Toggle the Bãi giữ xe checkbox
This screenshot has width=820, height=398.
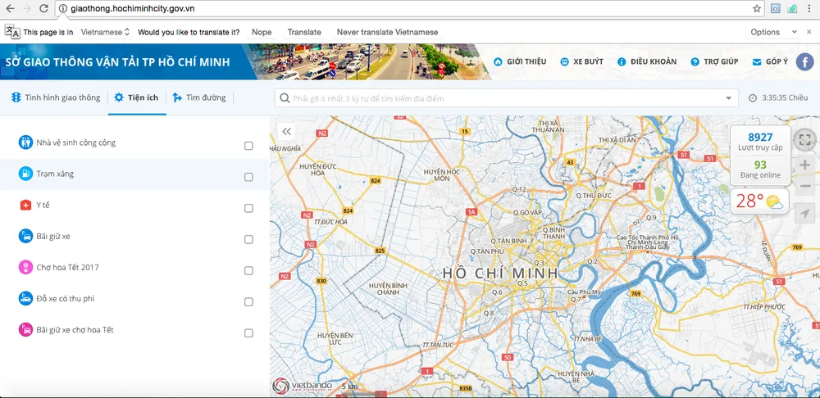pyautogui.click(x=248, y=239)
